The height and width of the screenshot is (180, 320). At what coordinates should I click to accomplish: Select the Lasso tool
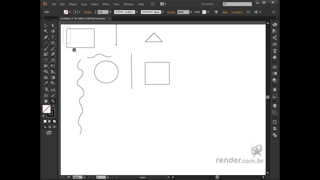[53, 31]
